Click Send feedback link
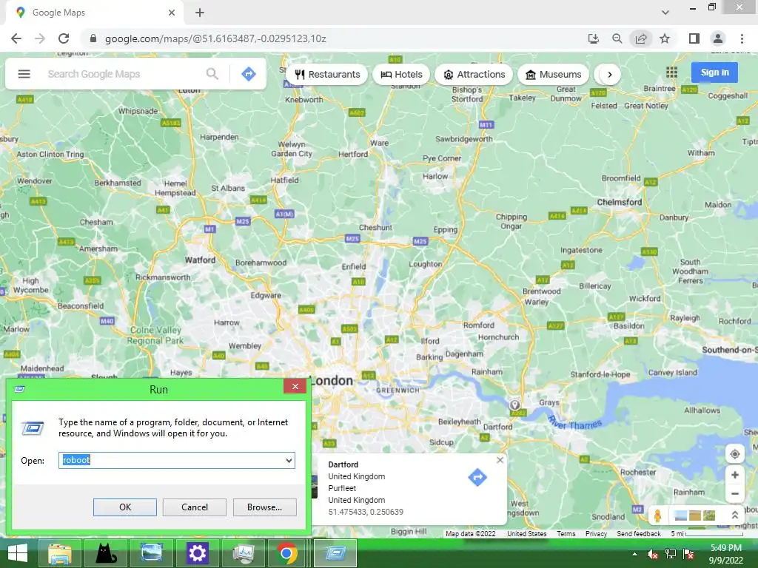The width and height of the screenshot is (758, 568). click(639, 534)
